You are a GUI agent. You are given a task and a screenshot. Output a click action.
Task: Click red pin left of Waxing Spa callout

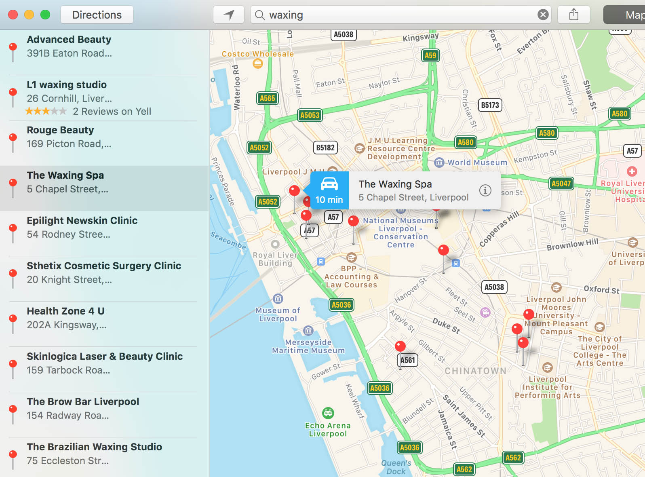[295, 190]
